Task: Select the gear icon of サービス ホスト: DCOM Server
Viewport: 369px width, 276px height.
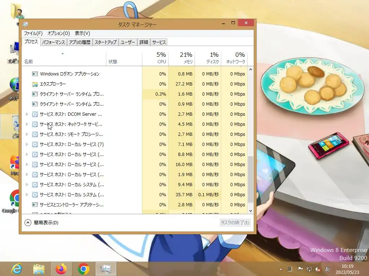Action: click(35, 114)
